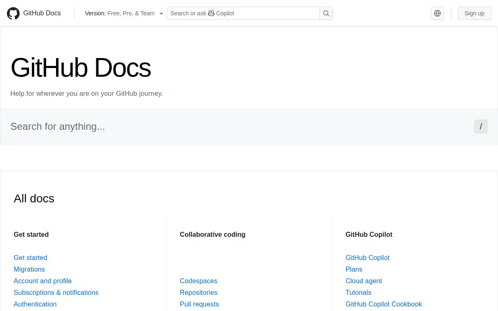Click the magnifier search button in header
The height and width of the screenshot is (311, 498).
(326, 13)
